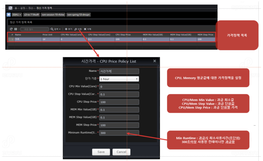Switch to the tom-session-10-r6ckw tab
This screenshot has width=263, height=161.
[x=53, y=15]
